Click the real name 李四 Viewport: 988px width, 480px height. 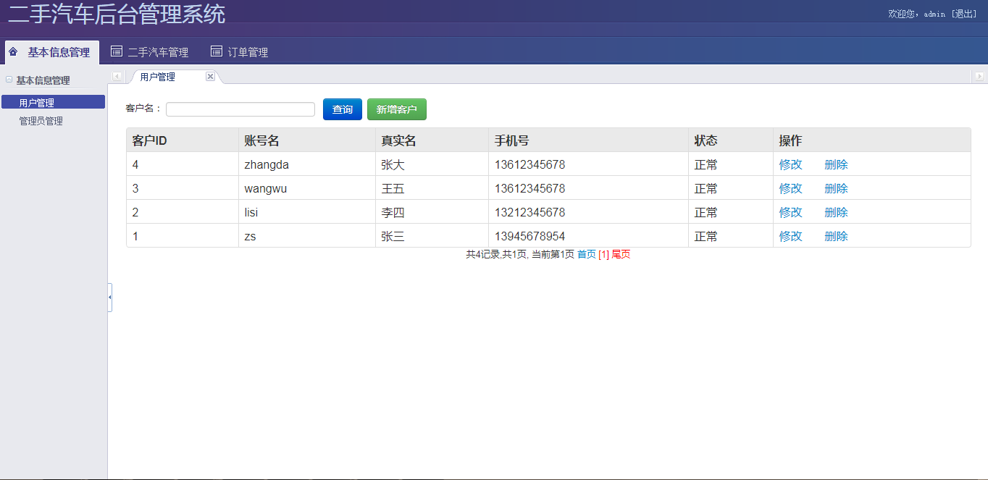[393, 212]
